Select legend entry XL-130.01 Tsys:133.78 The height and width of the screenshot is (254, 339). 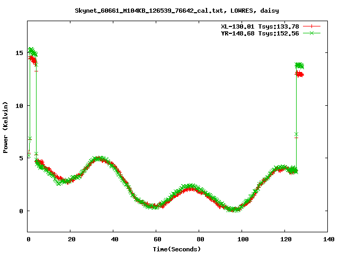(260, 26)
